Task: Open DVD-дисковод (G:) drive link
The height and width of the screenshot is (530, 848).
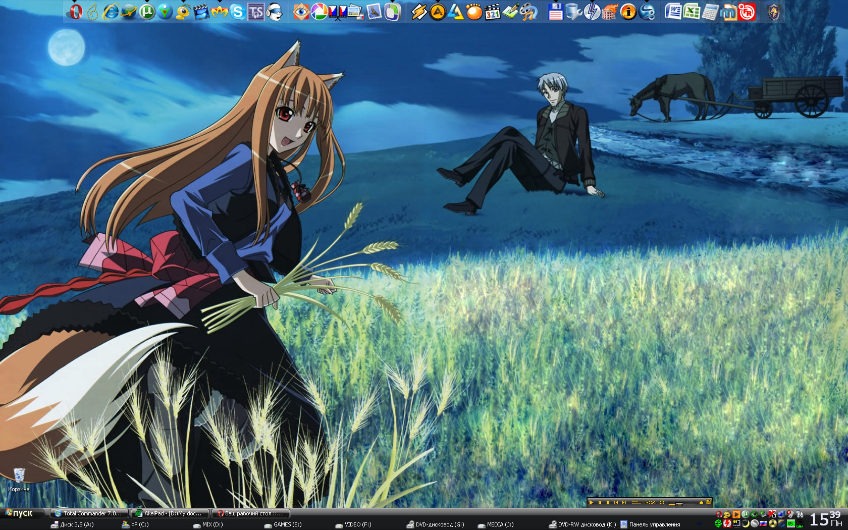Action: [435, 524]
